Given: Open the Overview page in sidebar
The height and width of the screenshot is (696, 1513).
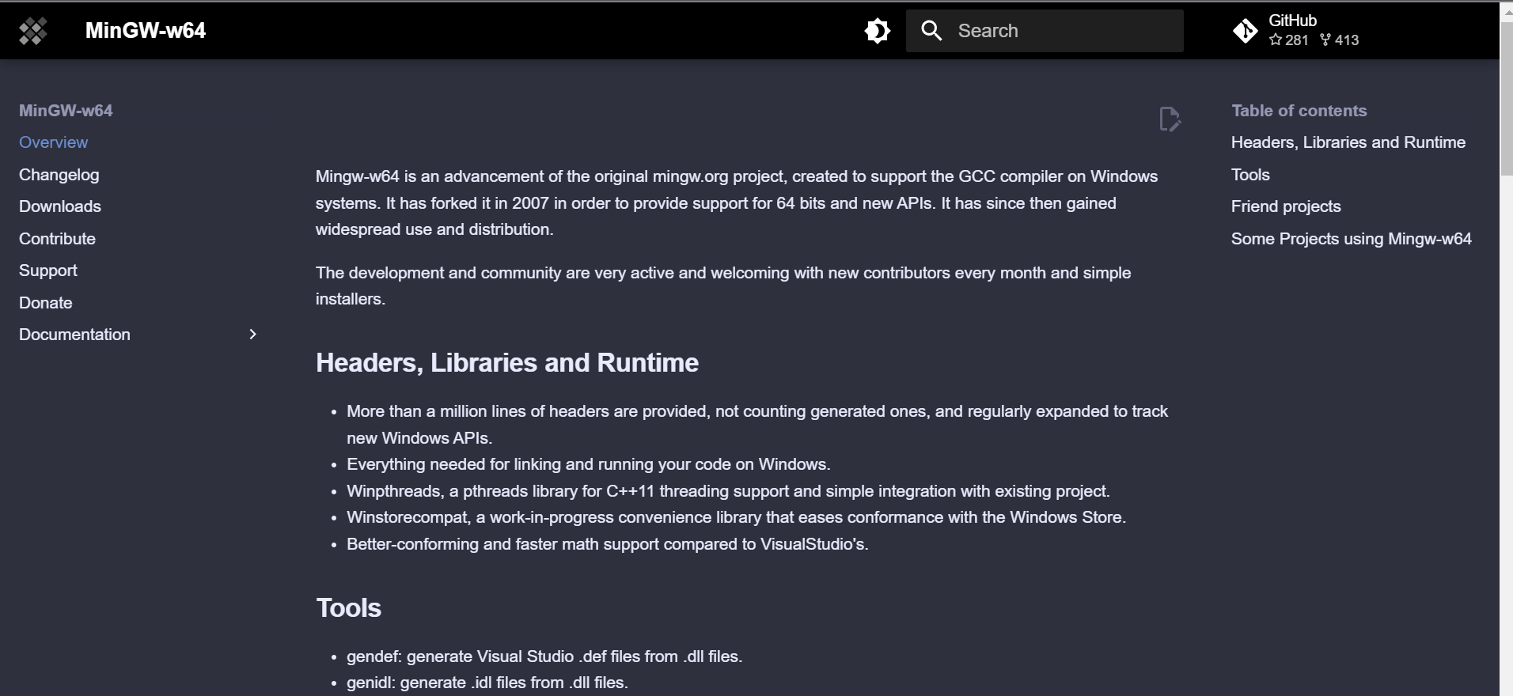Looking at the screenshot, I should point(54,142).
